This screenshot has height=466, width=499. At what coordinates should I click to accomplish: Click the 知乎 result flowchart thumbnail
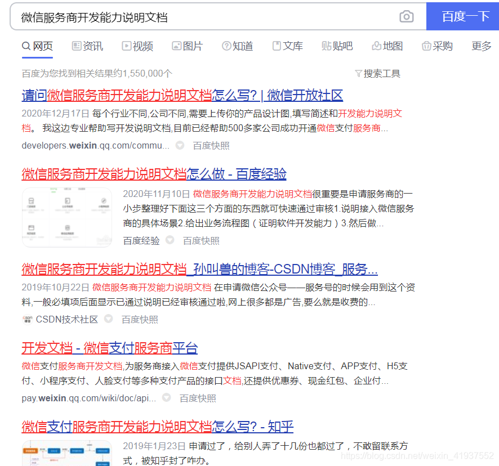pyautogui.click(x=67, y=453)
